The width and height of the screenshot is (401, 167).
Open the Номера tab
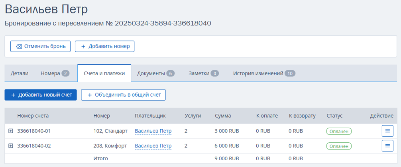tap(55, 74)
